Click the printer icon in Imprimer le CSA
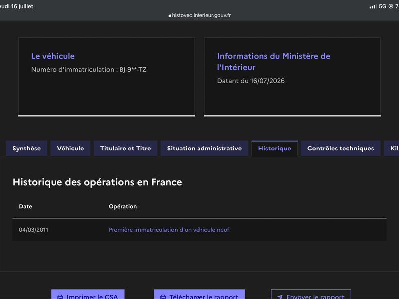The height and width of the screenshot is (299, 399). (x=60, y=297)
